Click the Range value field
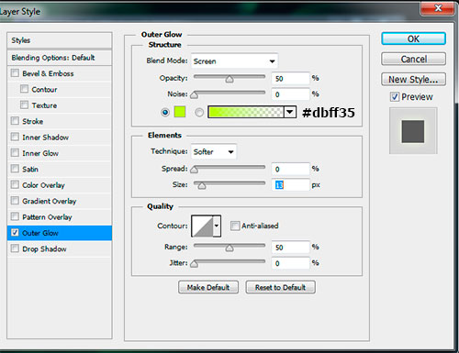The image size is (459, 353). tap(290, 248)
